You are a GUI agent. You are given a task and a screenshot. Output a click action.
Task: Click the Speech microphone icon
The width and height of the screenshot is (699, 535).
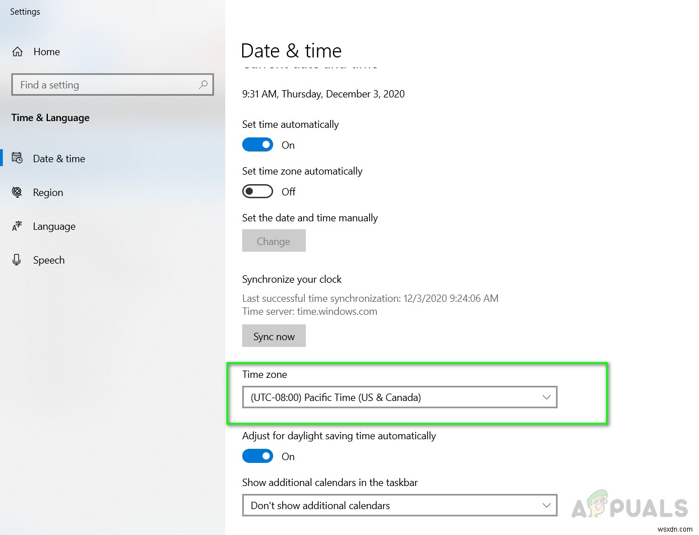[x=17, y=260]
